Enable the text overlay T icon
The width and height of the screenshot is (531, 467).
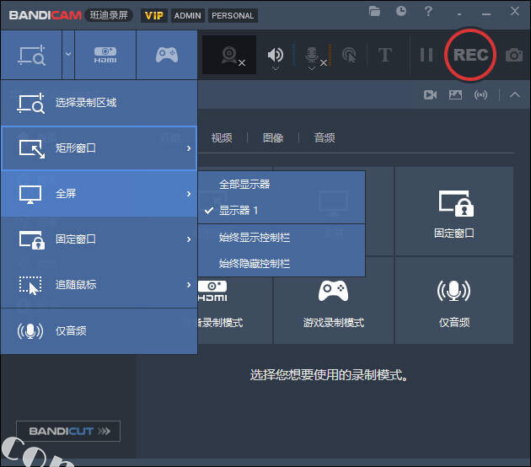(385, 55)
